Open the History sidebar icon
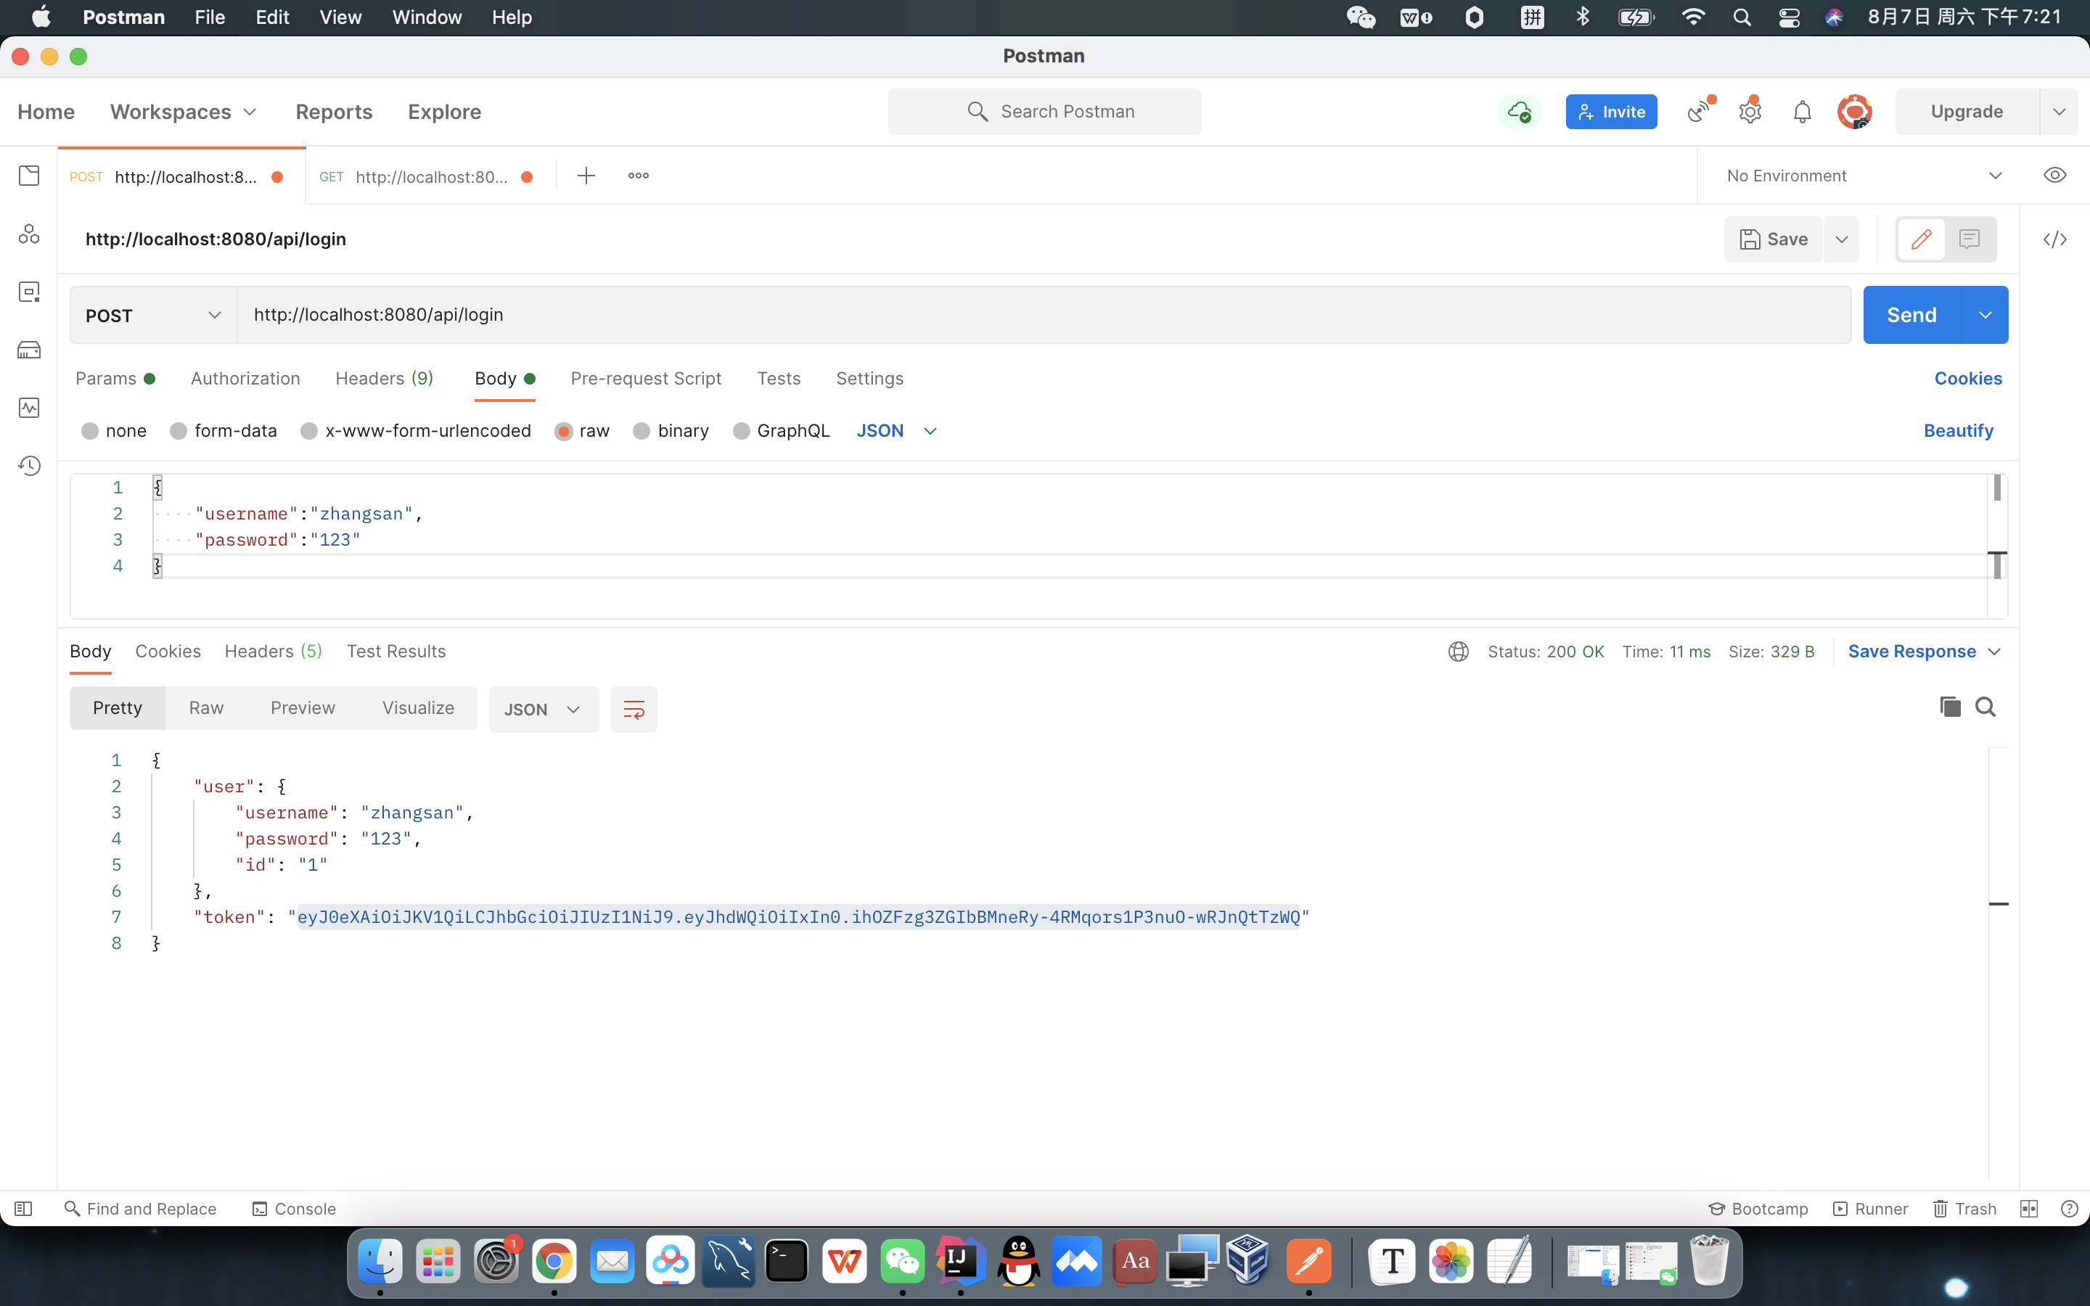 pyautogui.click(x=29, y=466)
